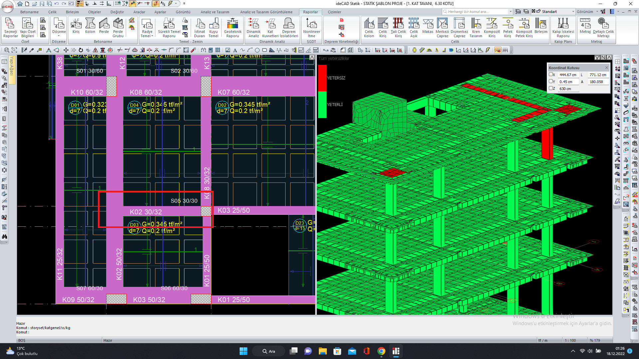Image resolution: width=639 pixels, height=359 pixels.
Task: Check the Z coordinate checkbox
Action: coord(551,88)
